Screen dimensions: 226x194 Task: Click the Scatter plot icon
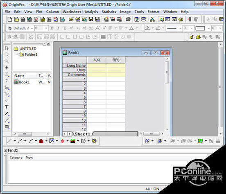point(20,141)
